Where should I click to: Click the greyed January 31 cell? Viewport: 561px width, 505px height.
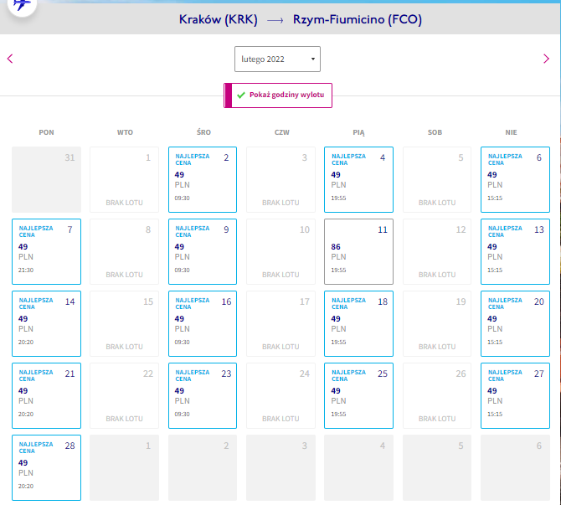tap(47, 180)
